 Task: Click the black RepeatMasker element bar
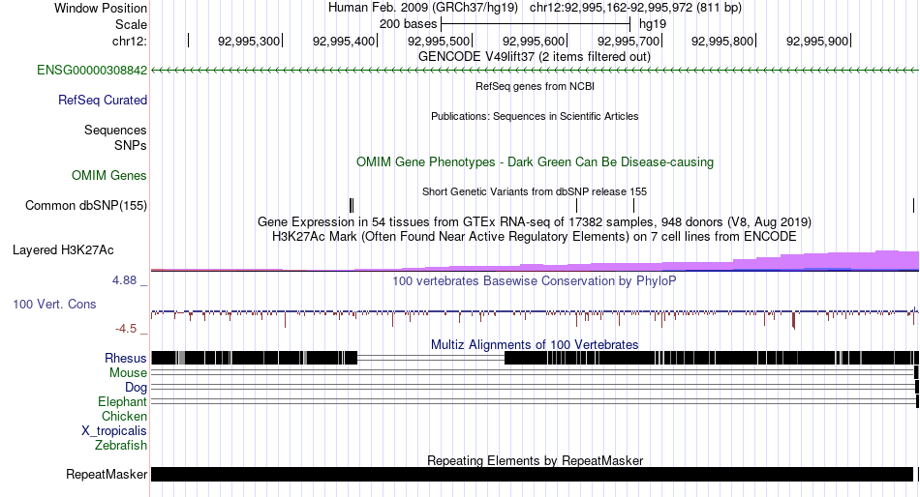click(x=533, y=474)
